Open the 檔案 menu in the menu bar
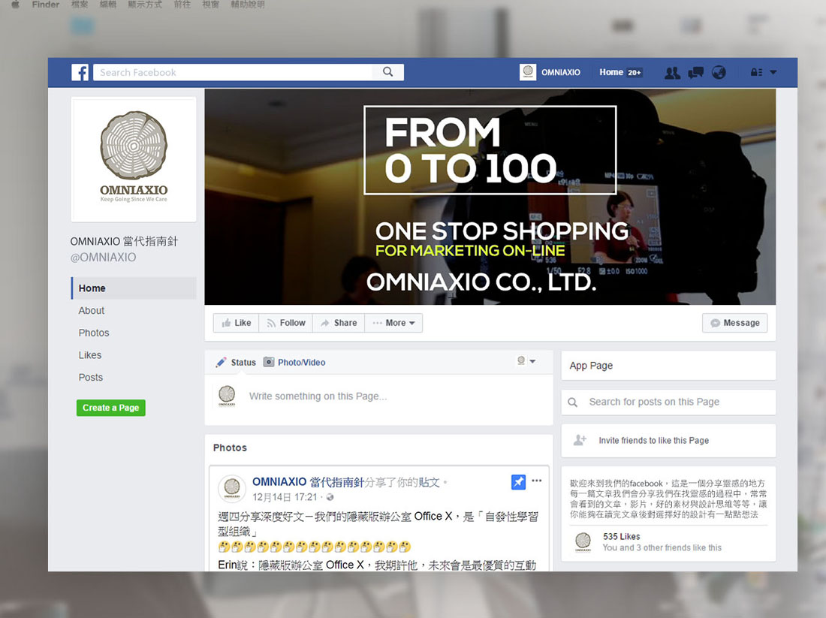Viewport: 826px width, 618px height. coord(80,5)
